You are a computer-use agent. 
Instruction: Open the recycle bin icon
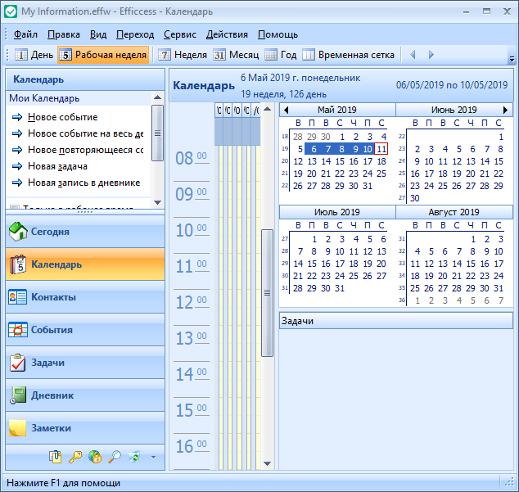coord(134,457)
